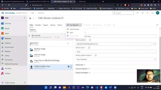This screenshot has height=90, width=161.
Task: Open Deployment groups page
Action: tap(11, 64)
